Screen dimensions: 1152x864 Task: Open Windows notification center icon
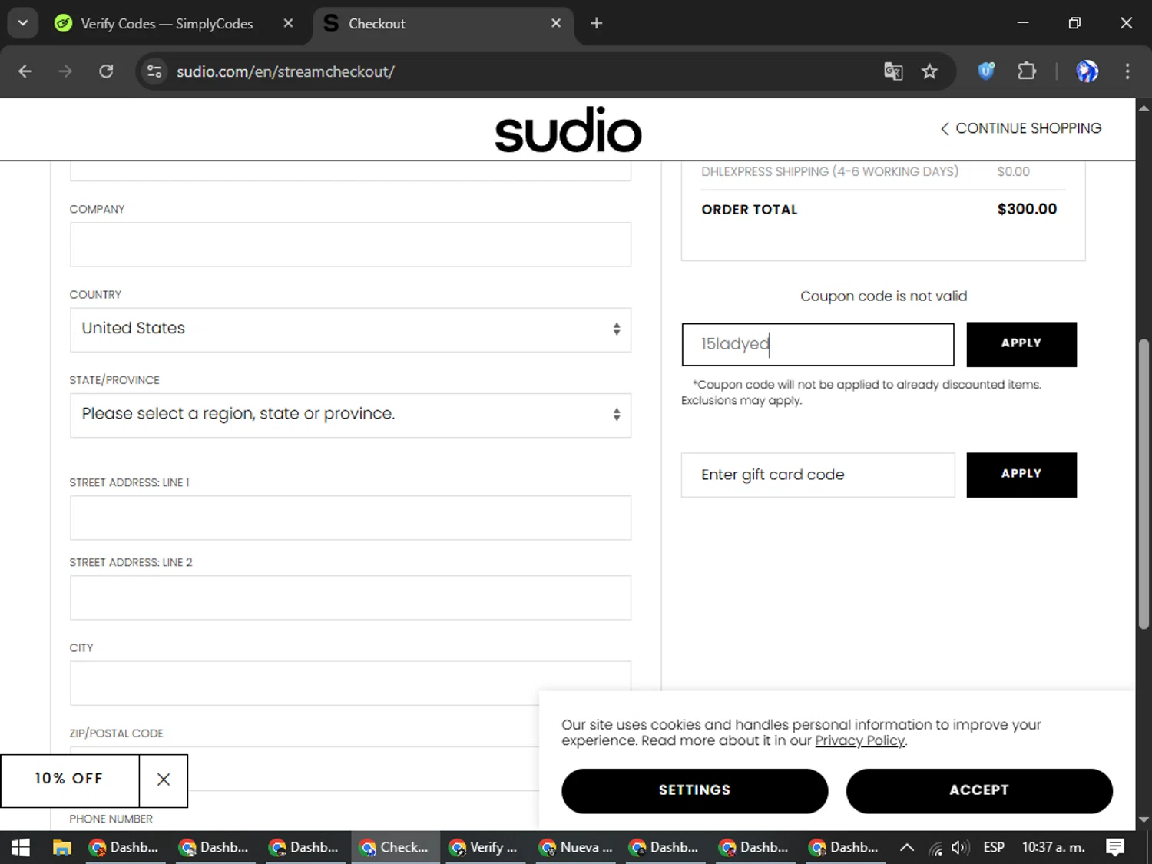tap(1115, 847)
